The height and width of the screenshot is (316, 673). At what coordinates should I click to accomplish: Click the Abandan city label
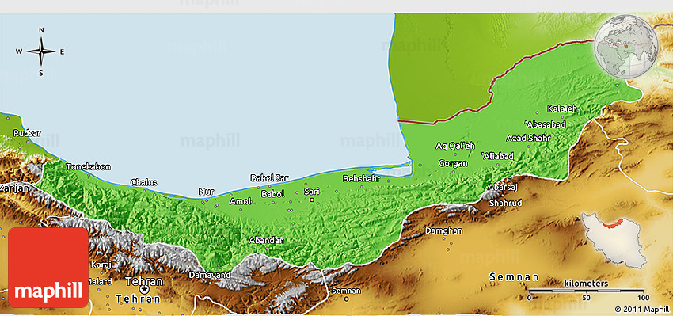[x=267, y=241]
